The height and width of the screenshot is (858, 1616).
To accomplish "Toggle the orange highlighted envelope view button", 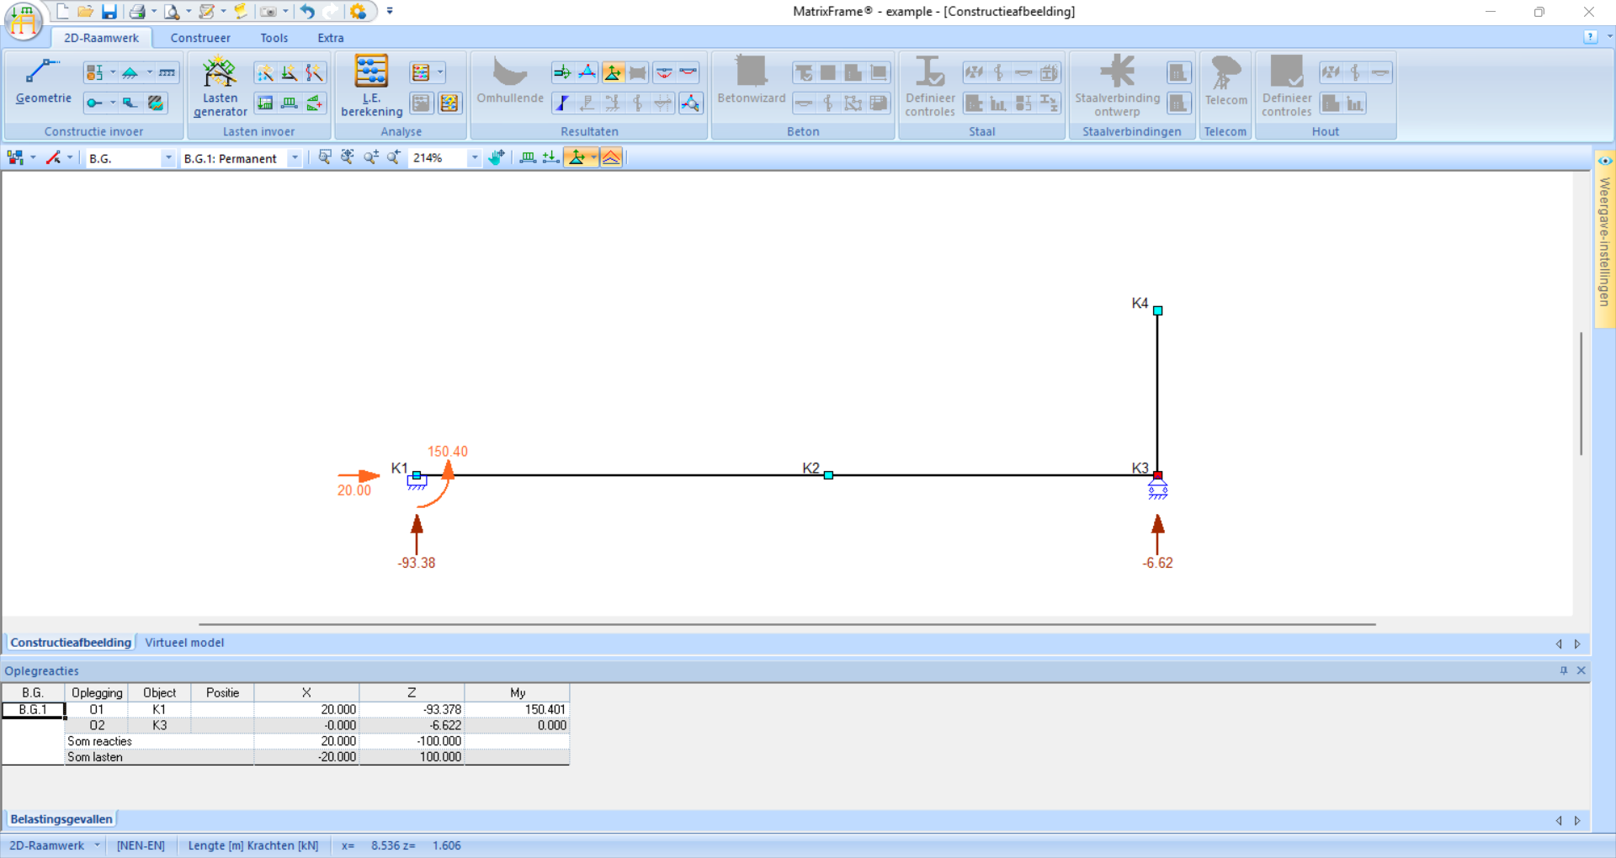I will 611,158.
